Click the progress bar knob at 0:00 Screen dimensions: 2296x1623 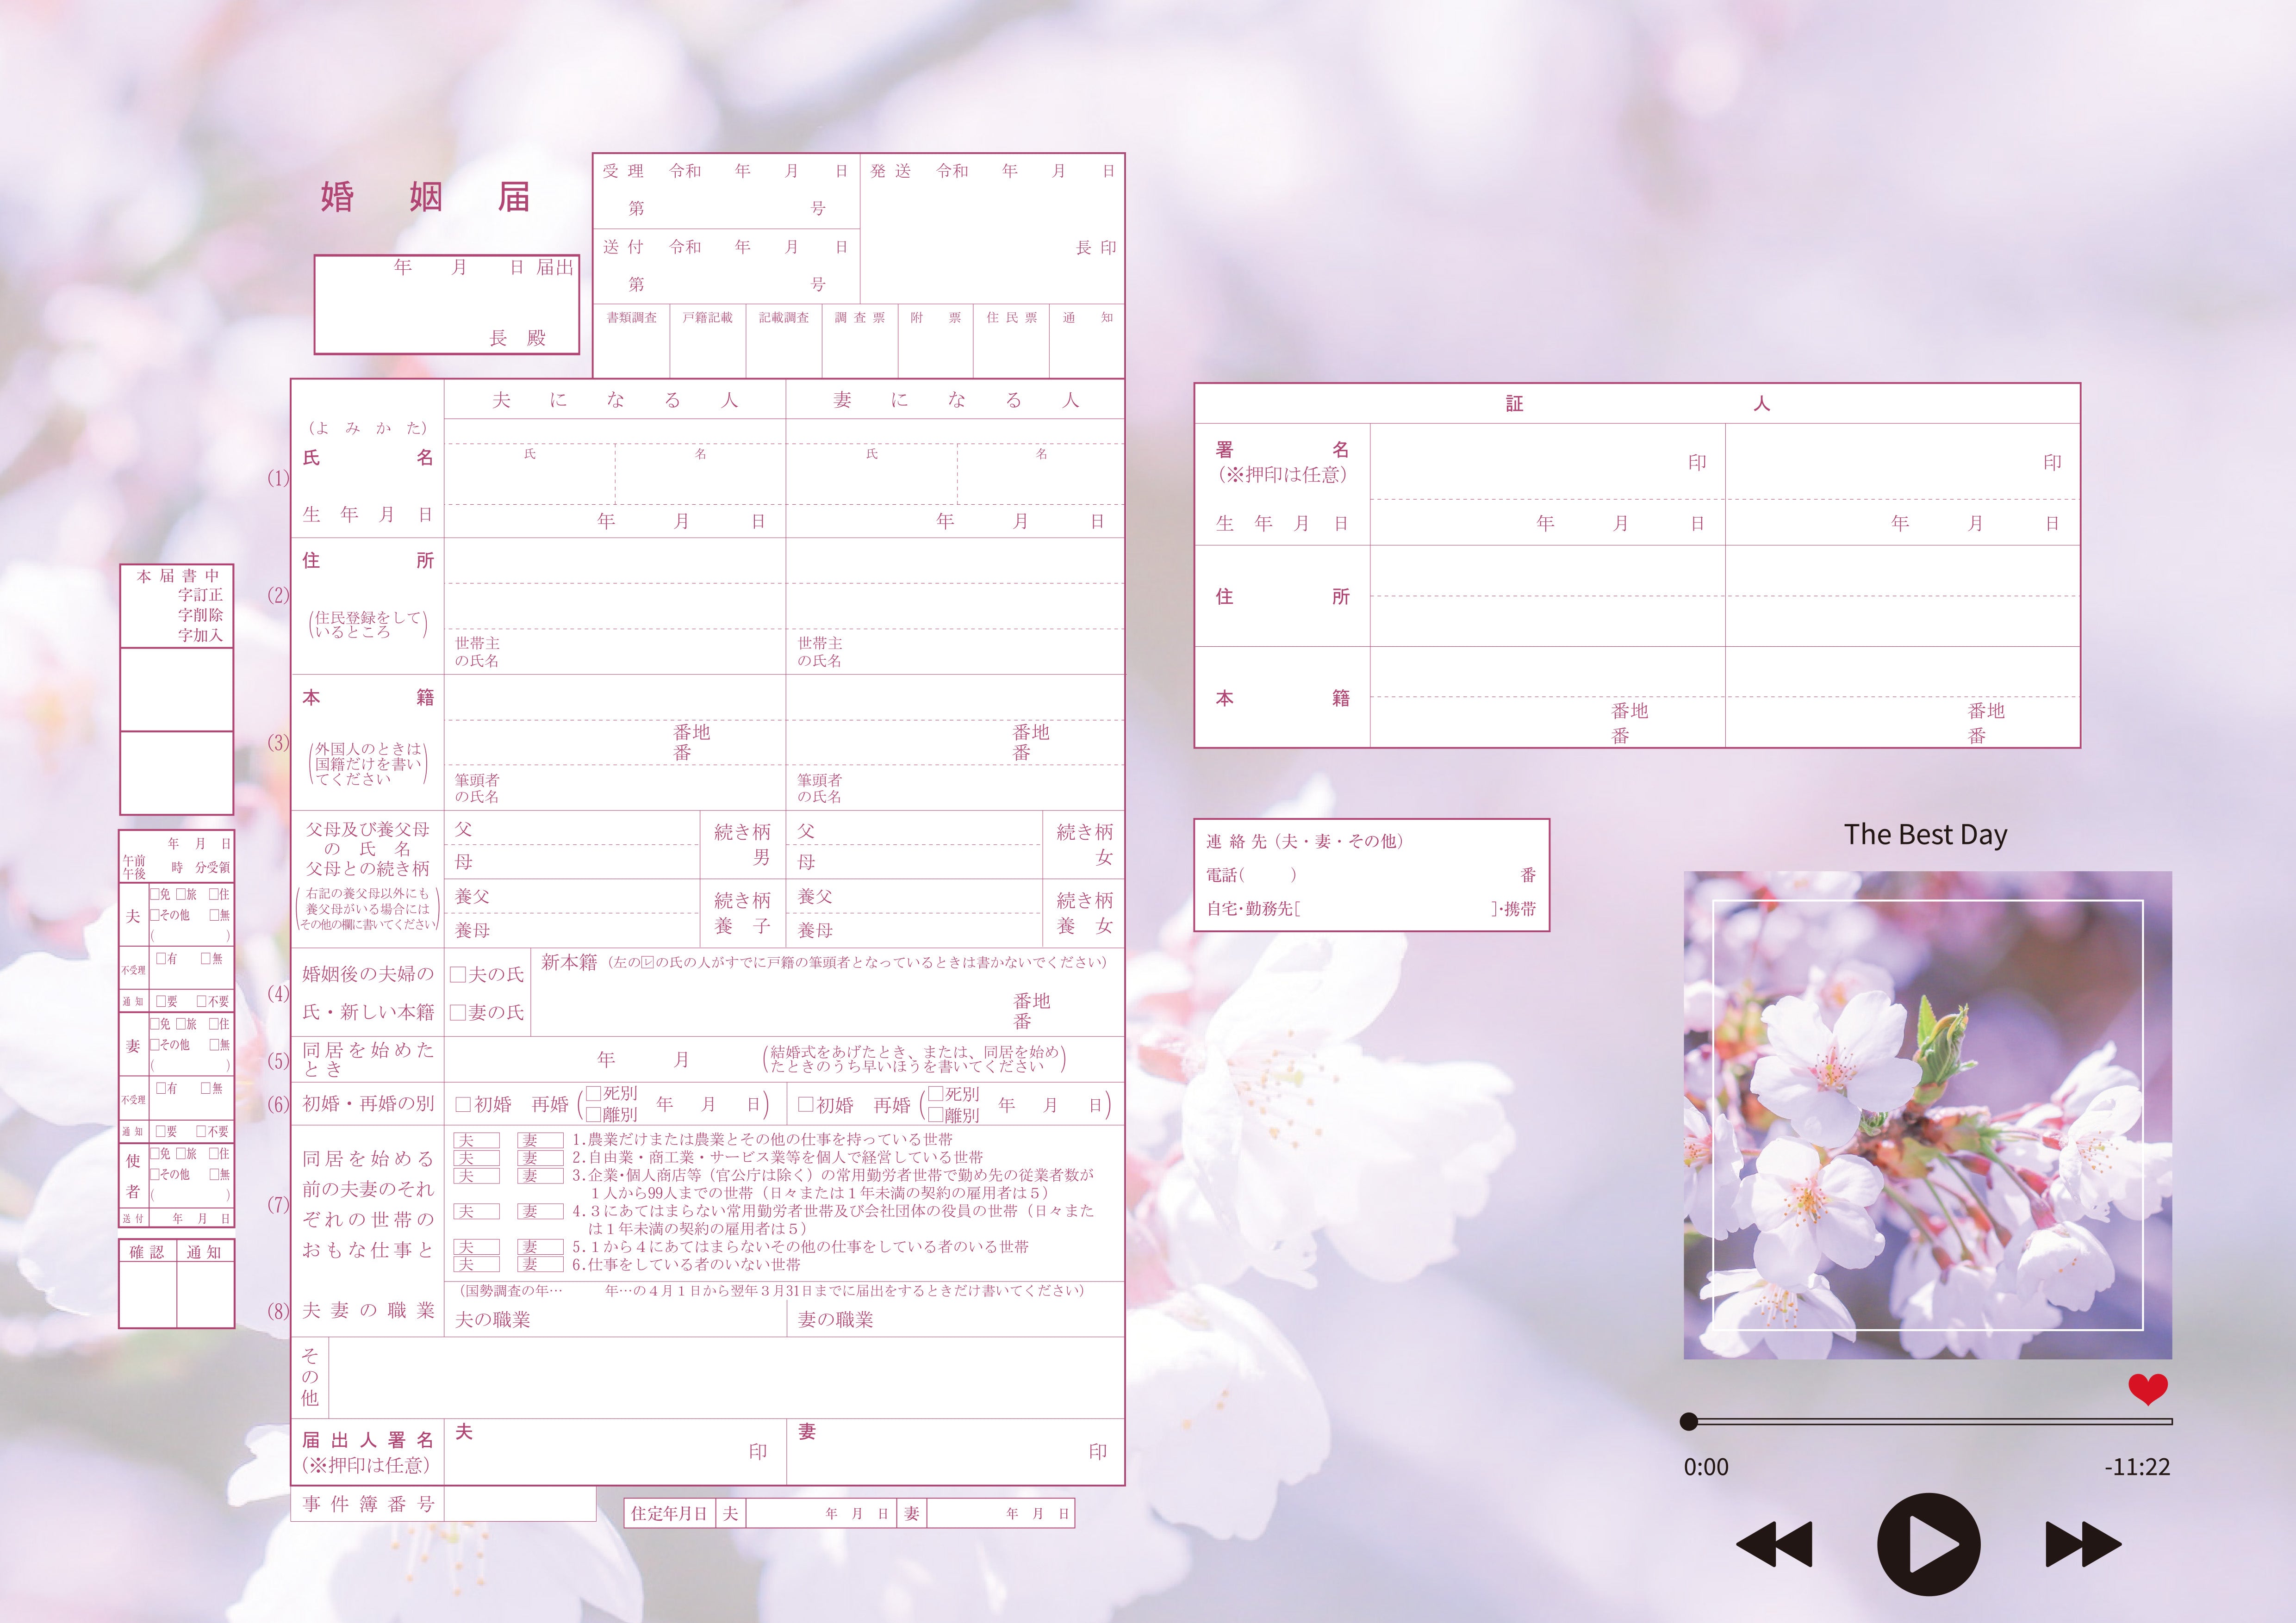click(x=1689, y=1421)
